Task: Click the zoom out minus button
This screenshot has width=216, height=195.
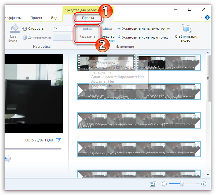Action: (x=164, y=184)
